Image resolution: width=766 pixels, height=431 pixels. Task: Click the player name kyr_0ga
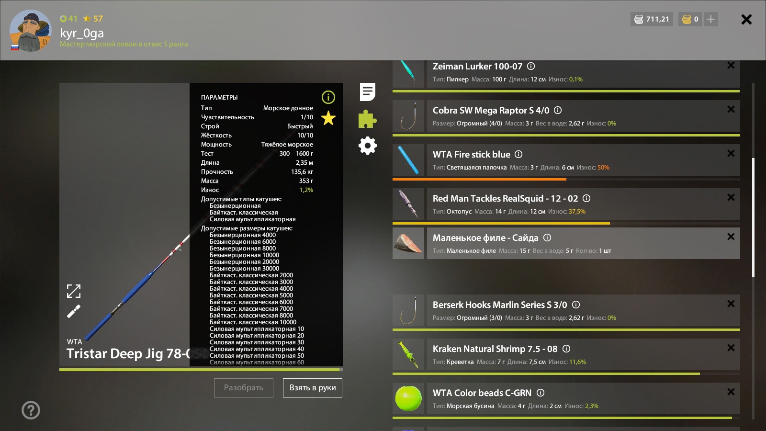tap(82, 33)
